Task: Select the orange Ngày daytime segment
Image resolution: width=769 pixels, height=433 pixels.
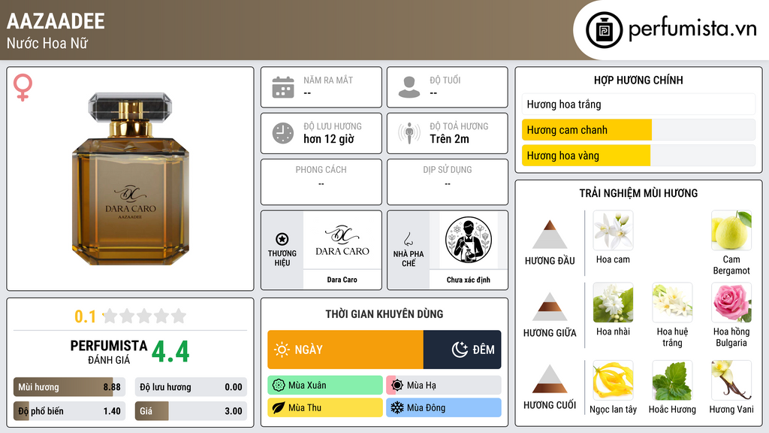Action: [345, 350]
